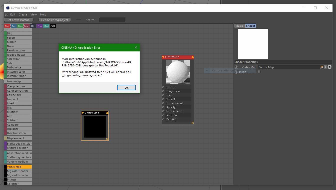The height and width of the screenshot is (190, 336).
Task: Click the OctDiffuse node orange output dot
Action: point(193,57)
